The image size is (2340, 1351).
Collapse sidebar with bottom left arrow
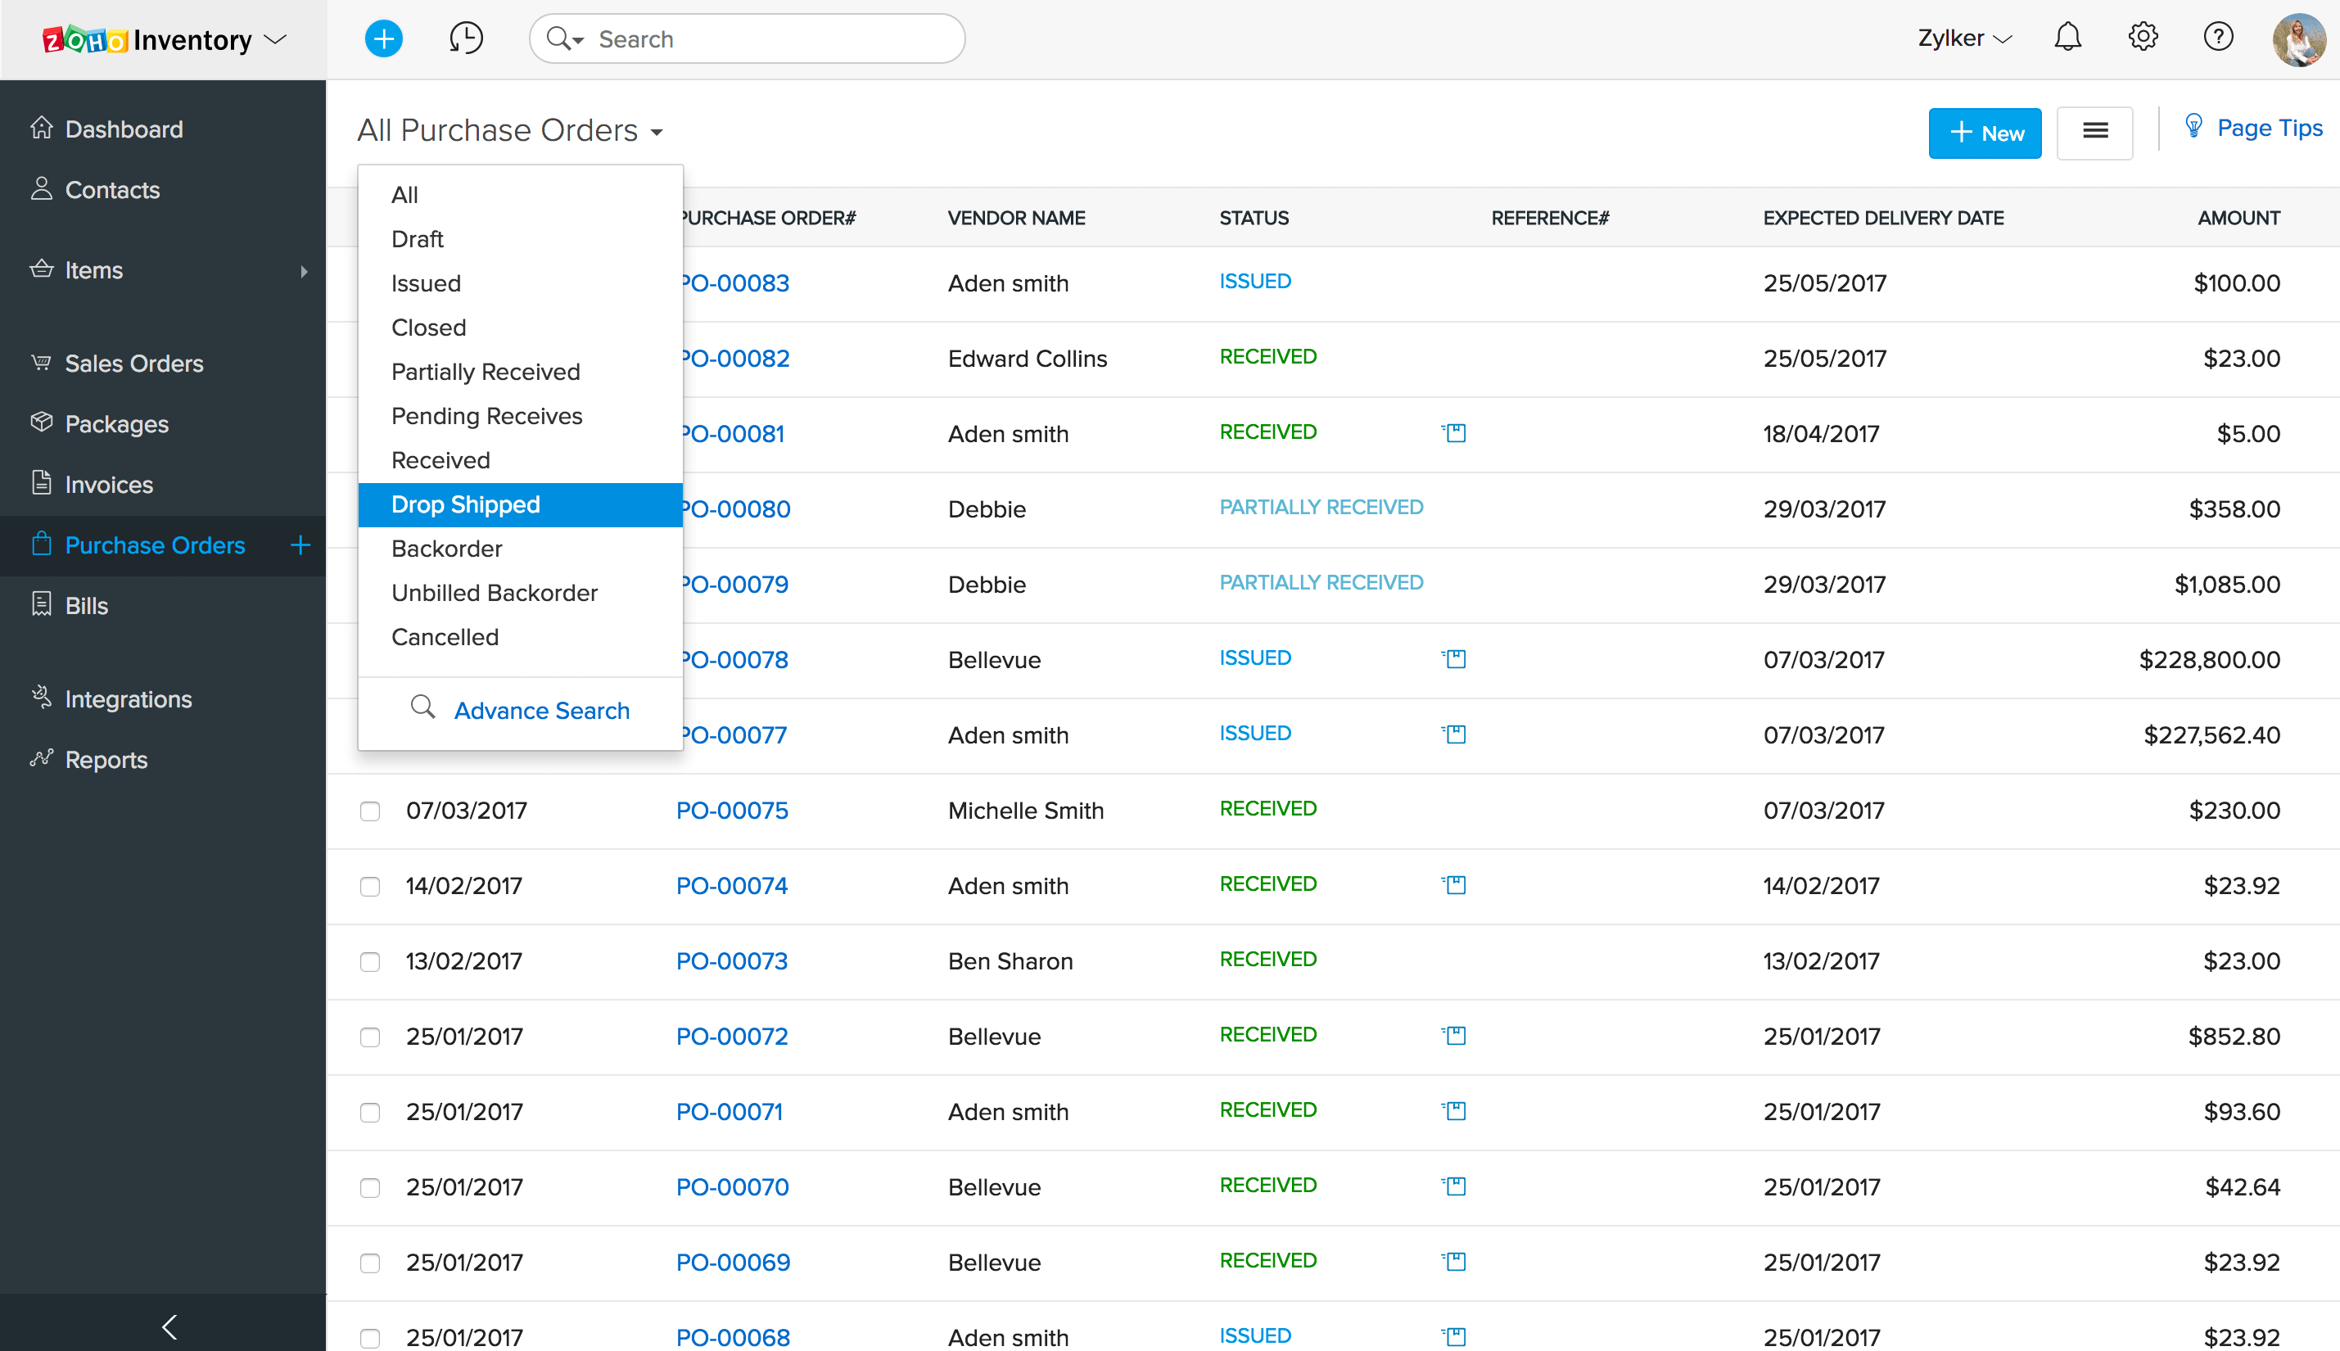169,1327
